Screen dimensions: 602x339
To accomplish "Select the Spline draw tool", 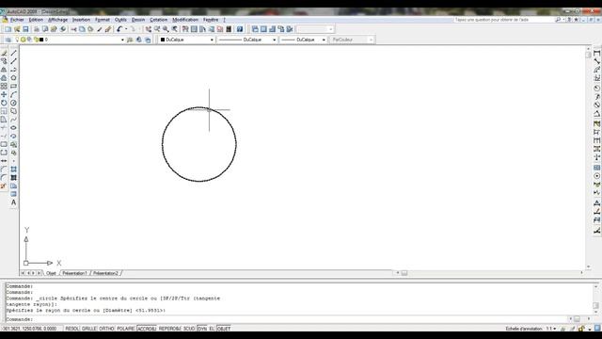I will click(x=14, y=120).
